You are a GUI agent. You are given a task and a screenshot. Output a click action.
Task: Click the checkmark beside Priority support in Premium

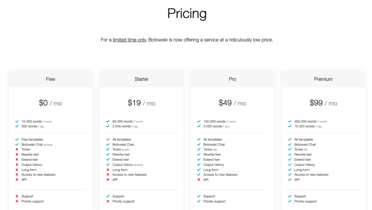pyautogui.click(x=290, y=201)
